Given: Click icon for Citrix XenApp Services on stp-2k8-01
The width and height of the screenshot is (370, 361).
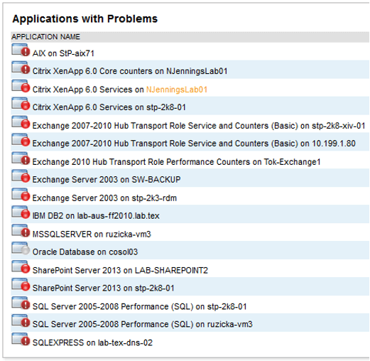Looking at the screenshot, I should 21,104.
